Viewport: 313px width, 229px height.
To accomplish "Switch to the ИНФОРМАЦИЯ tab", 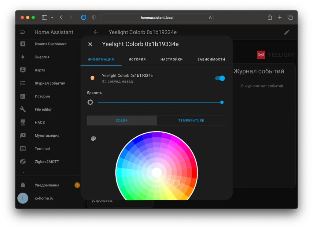I will click(x=101, y=59).
